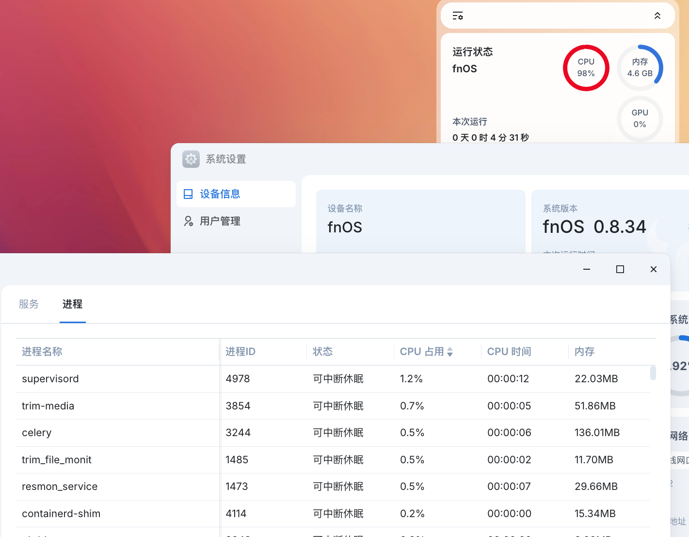This screenshot has width=689, height=537.
Task: Select the trim_file_monit process name
Action: (57, 460)
